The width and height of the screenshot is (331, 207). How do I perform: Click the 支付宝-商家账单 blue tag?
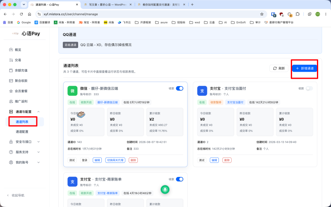(108, 193)
